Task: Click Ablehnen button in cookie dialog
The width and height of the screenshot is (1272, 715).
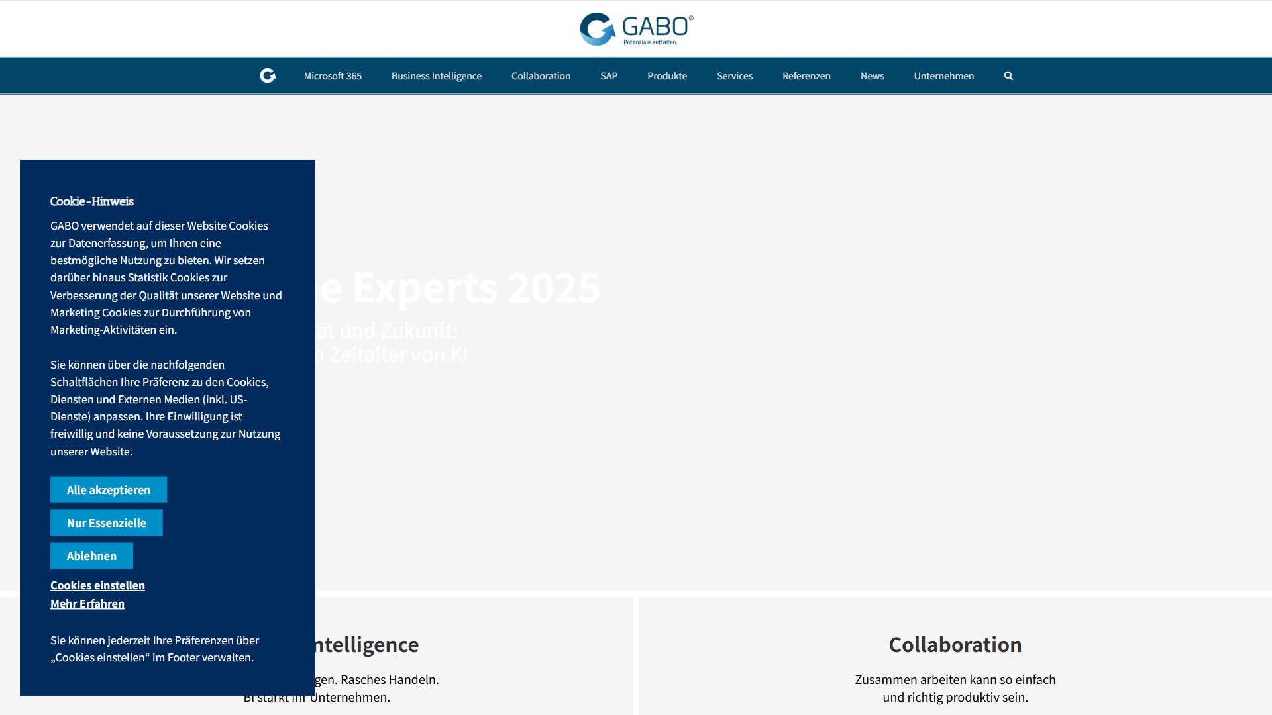Action: (x=91, y=555)
